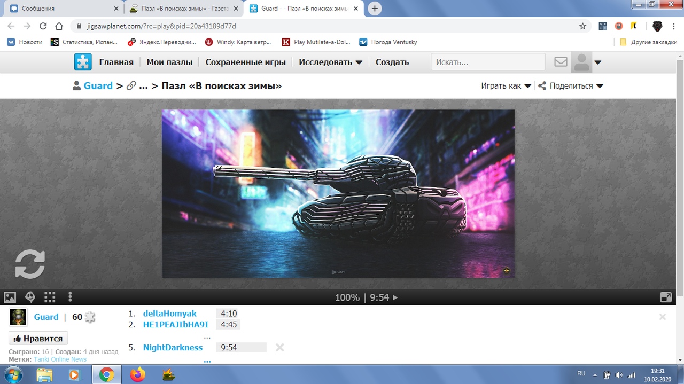Click the large restart puzzle arrows icon
This screenshot has height=384, width=684.
[x=30, y=264]
